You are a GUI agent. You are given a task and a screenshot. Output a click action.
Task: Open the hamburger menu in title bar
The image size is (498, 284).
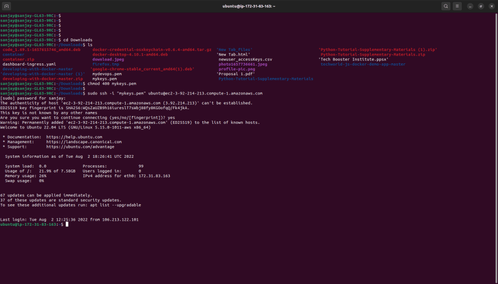click(457, 6)
